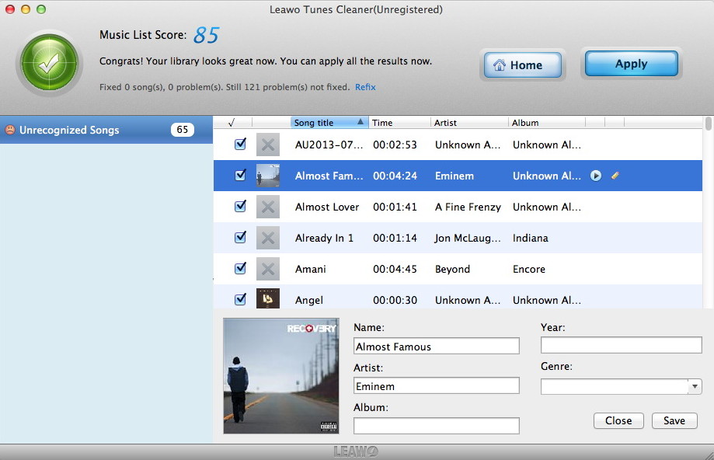Sort by the Artist column header
Screen dimensions: 714x460
pos(469,123)
